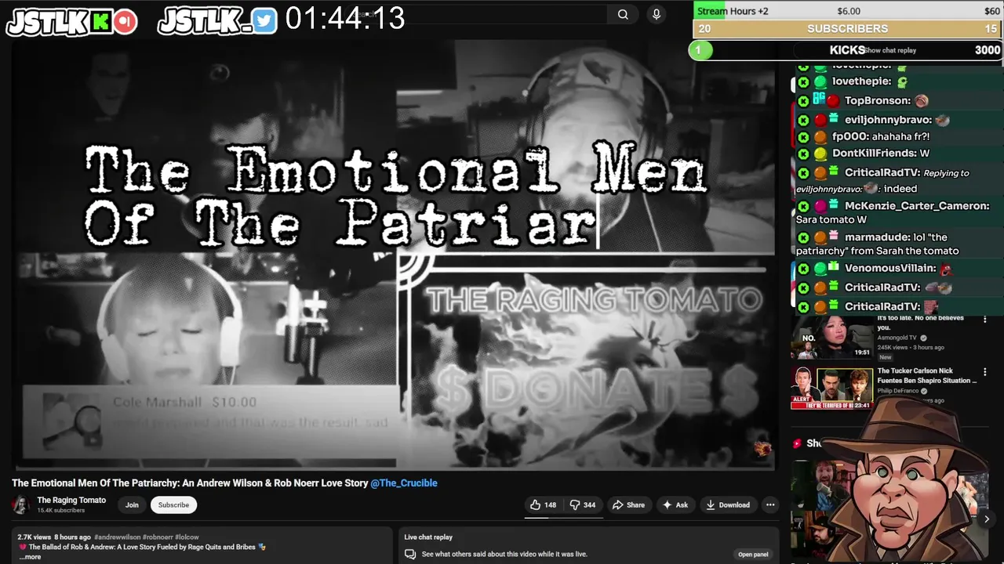
Task: Click the 'New' badge under Asmongold video
Action: click(885, 357)
